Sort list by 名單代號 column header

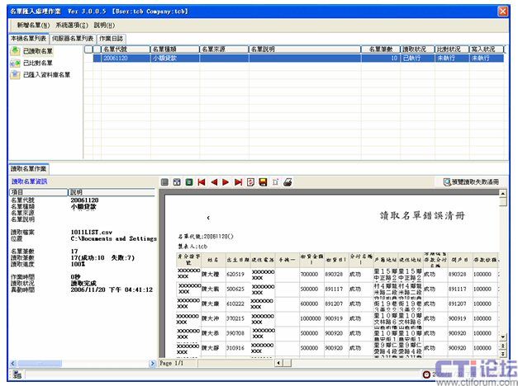pos(124,49)
